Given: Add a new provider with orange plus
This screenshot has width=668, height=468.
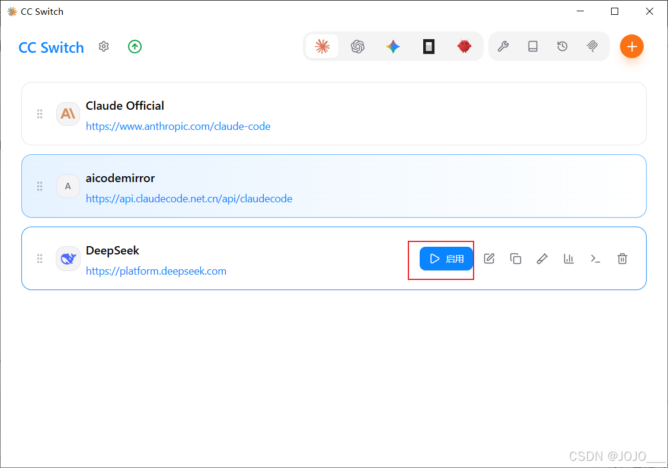Looking at the screenshot, I should pyautogui.click(x=631, y=46).
